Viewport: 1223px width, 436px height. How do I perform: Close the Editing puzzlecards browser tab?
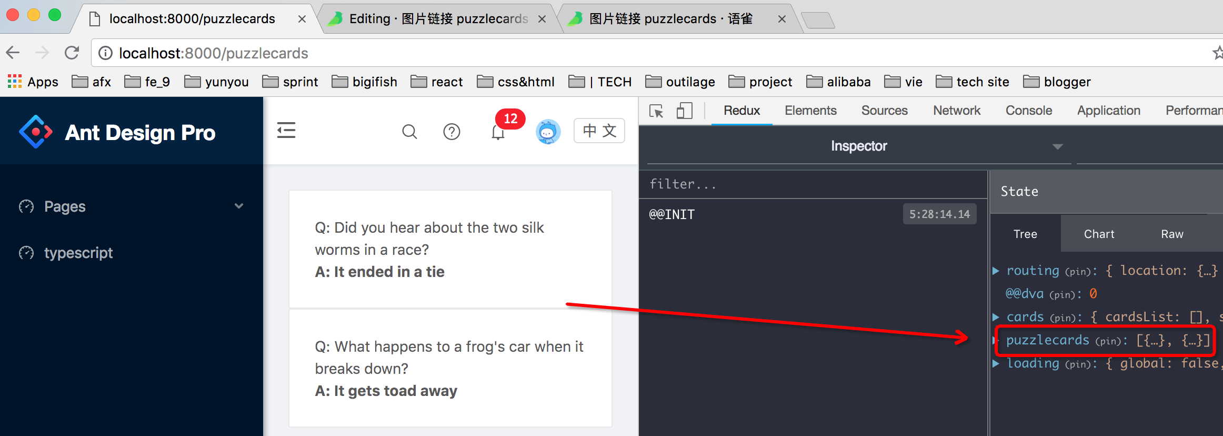542,19
